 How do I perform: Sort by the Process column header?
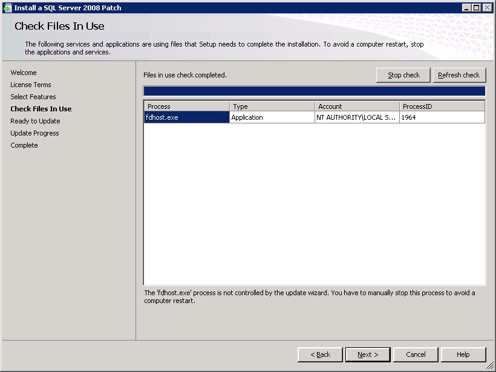click(187, 106)
